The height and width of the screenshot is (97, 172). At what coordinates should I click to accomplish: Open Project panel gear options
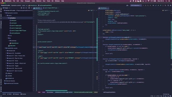(x=29, y=8)
